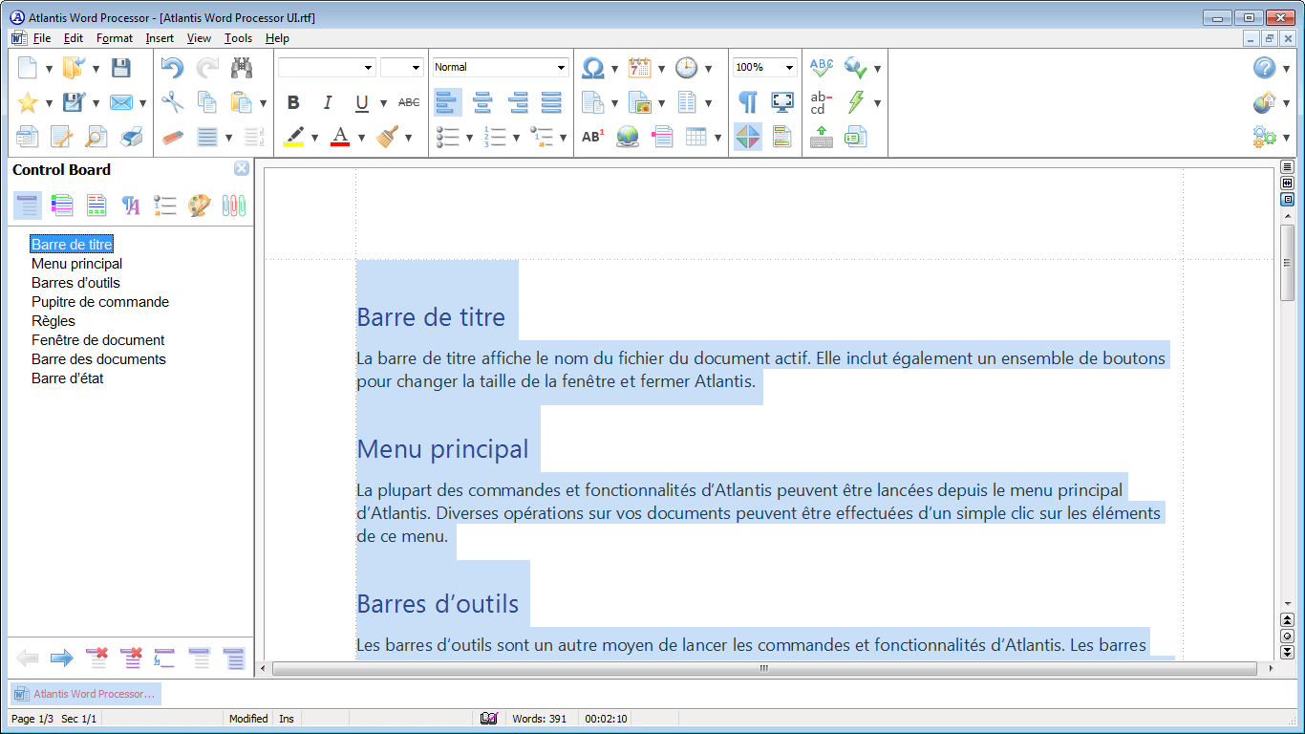Click the vertical scrollbar thumb
The height and width of the screenshot is (734, 1305).
(x=1288, y=263)
